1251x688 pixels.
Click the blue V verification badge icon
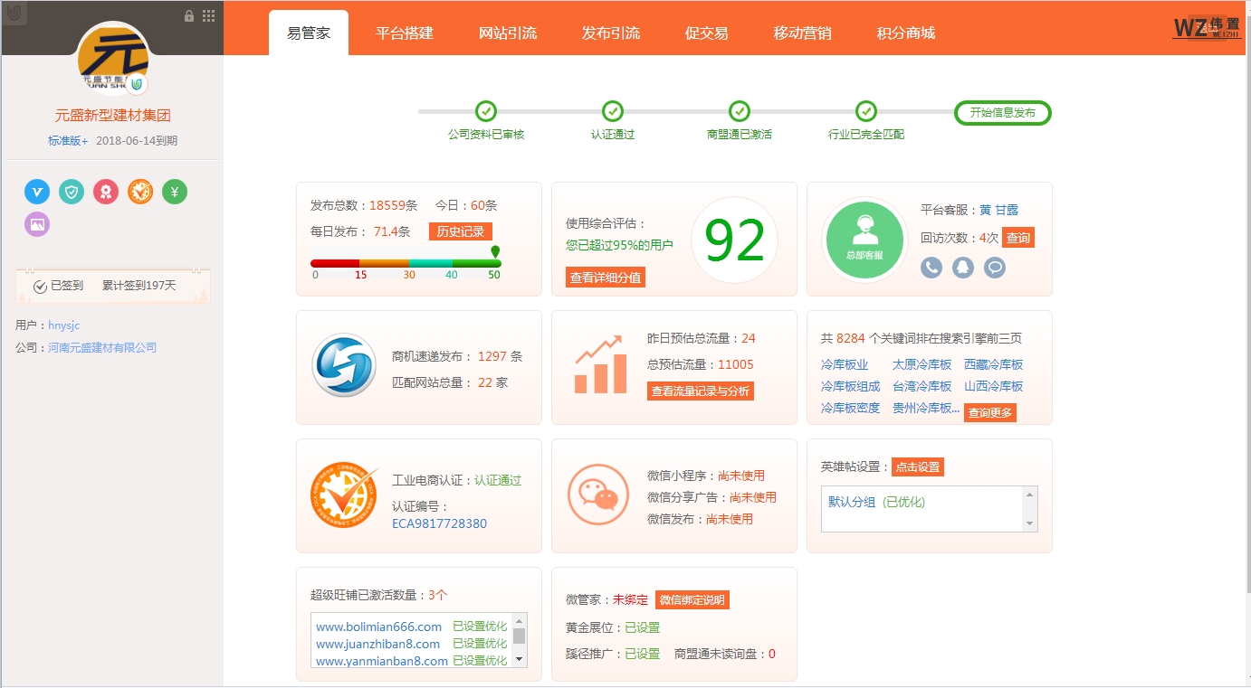click(x=37, y=192)
